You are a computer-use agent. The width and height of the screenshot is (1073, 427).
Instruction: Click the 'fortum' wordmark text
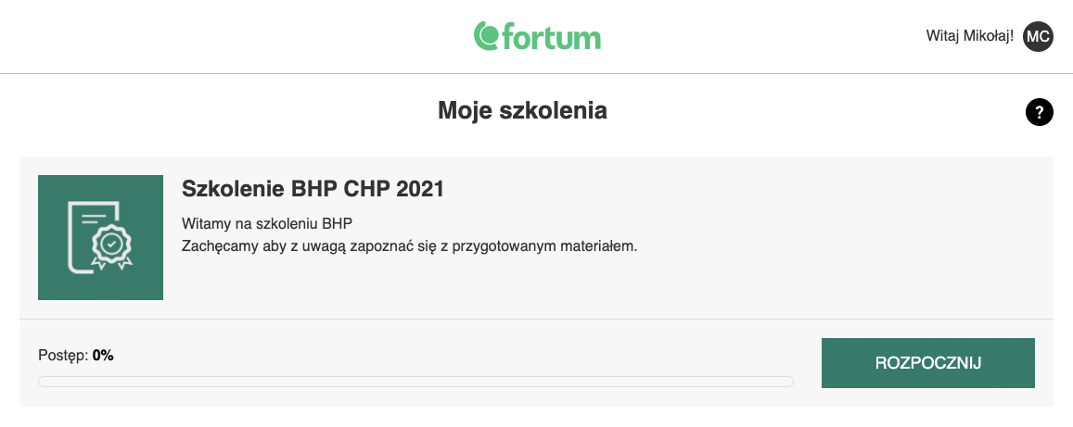(x=552, y=38)
